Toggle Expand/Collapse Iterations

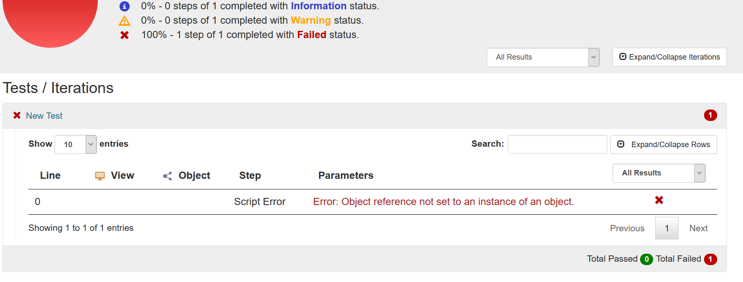[x=669, y=57]
